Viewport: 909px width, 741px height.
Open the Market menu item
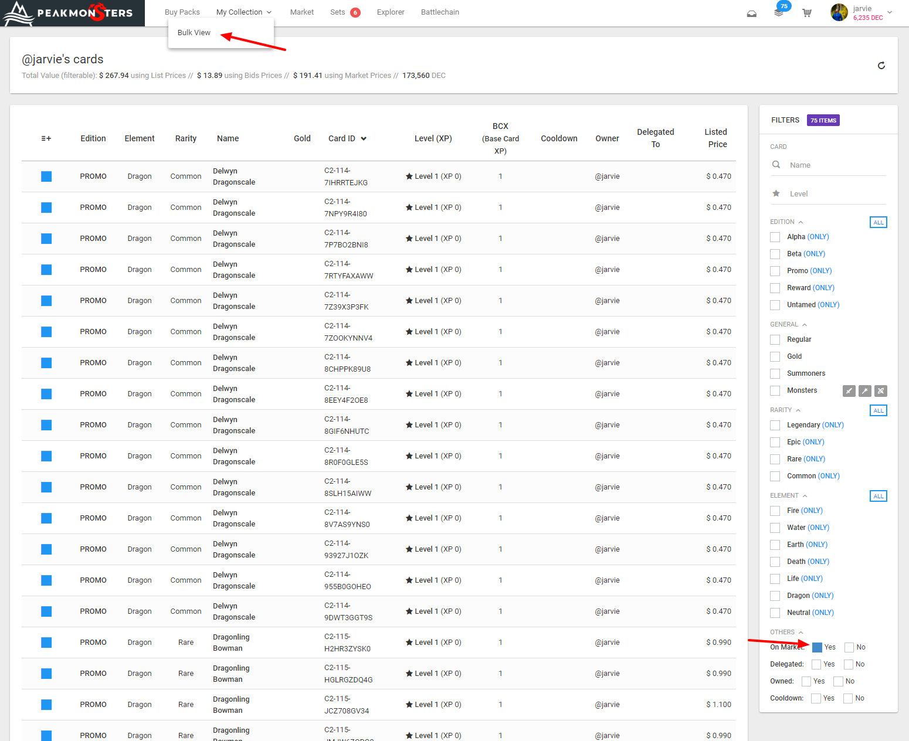[302, 12]
